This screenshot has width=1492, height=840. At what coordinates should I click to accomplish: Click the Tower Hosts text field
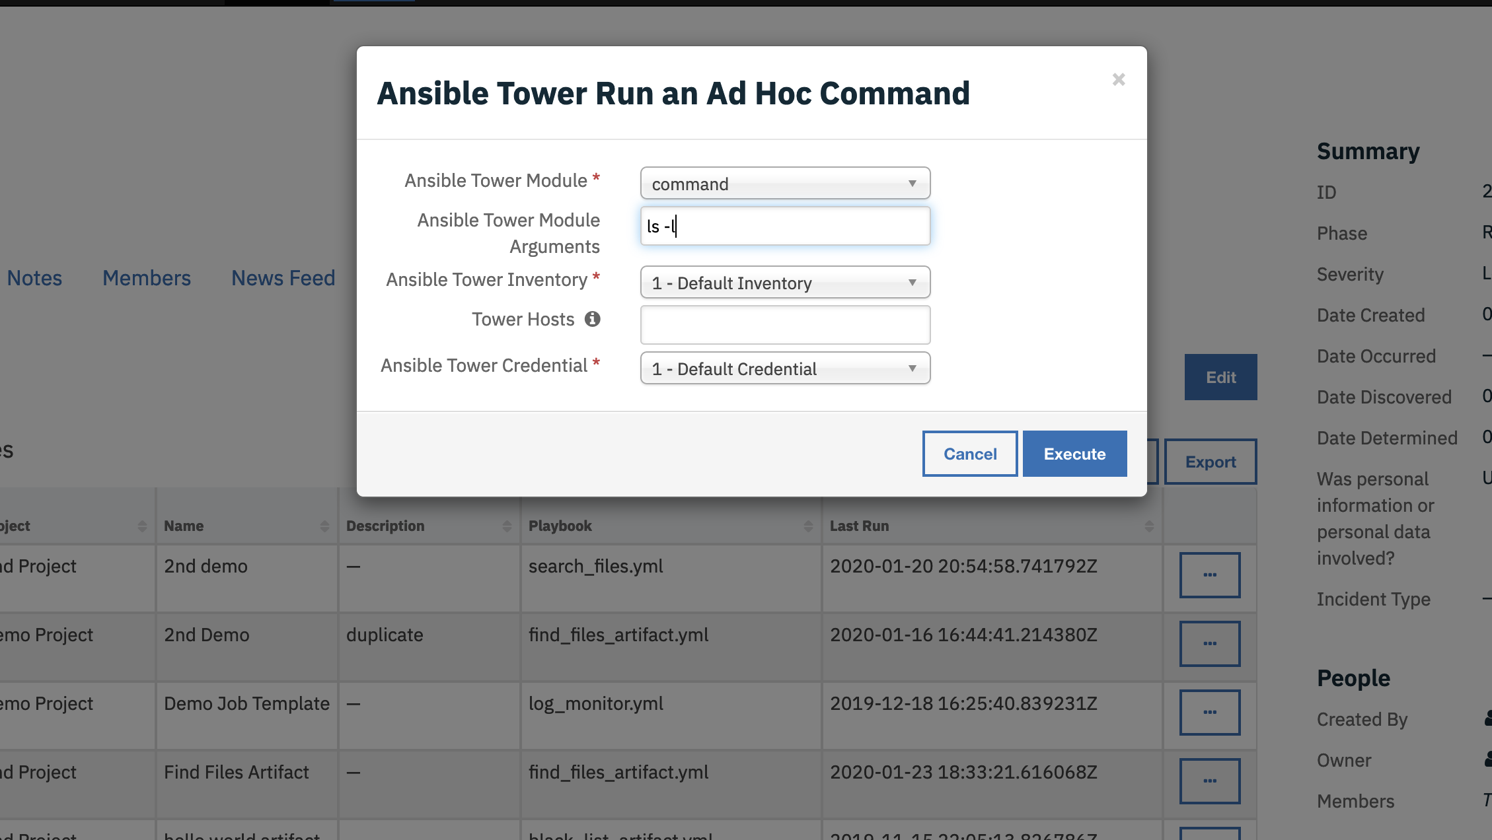[785, 325]
